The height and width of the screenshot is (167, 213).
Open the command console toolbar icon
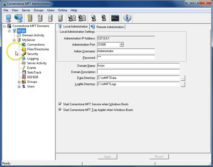pyautogui.click(x=115, y=18)
